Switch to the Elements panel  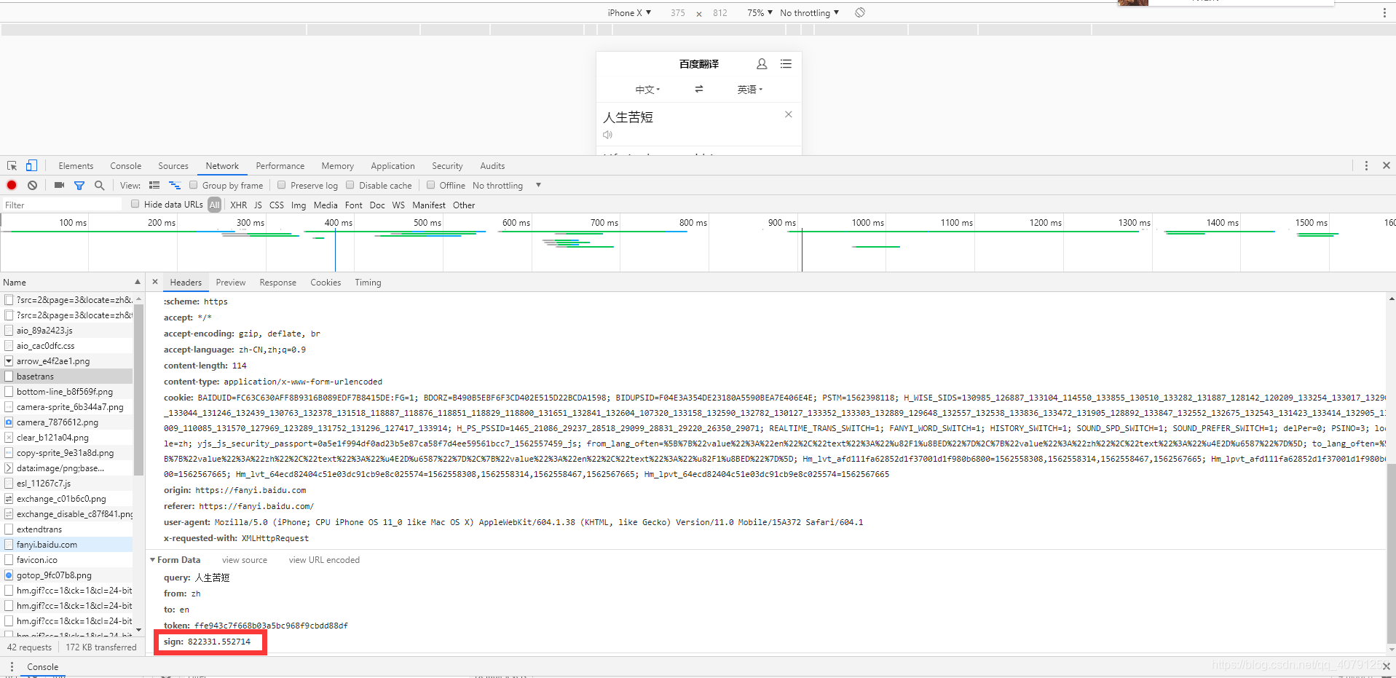tap(76, 166)
